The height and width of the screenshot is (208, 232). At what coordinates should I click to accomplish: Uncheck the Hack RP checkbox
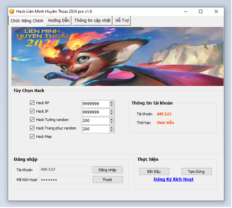coord(32,103)
